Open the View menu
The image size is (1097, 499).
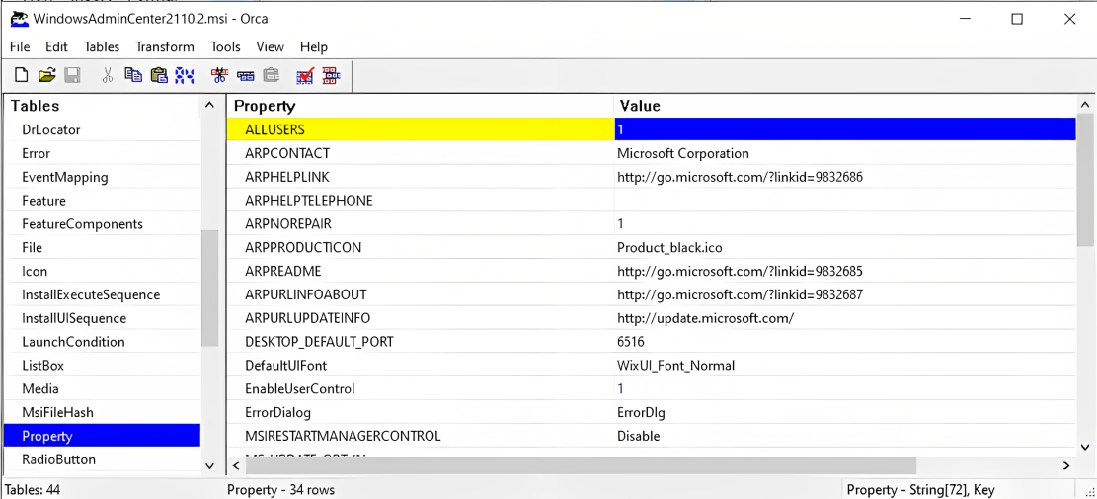(270, 46)
